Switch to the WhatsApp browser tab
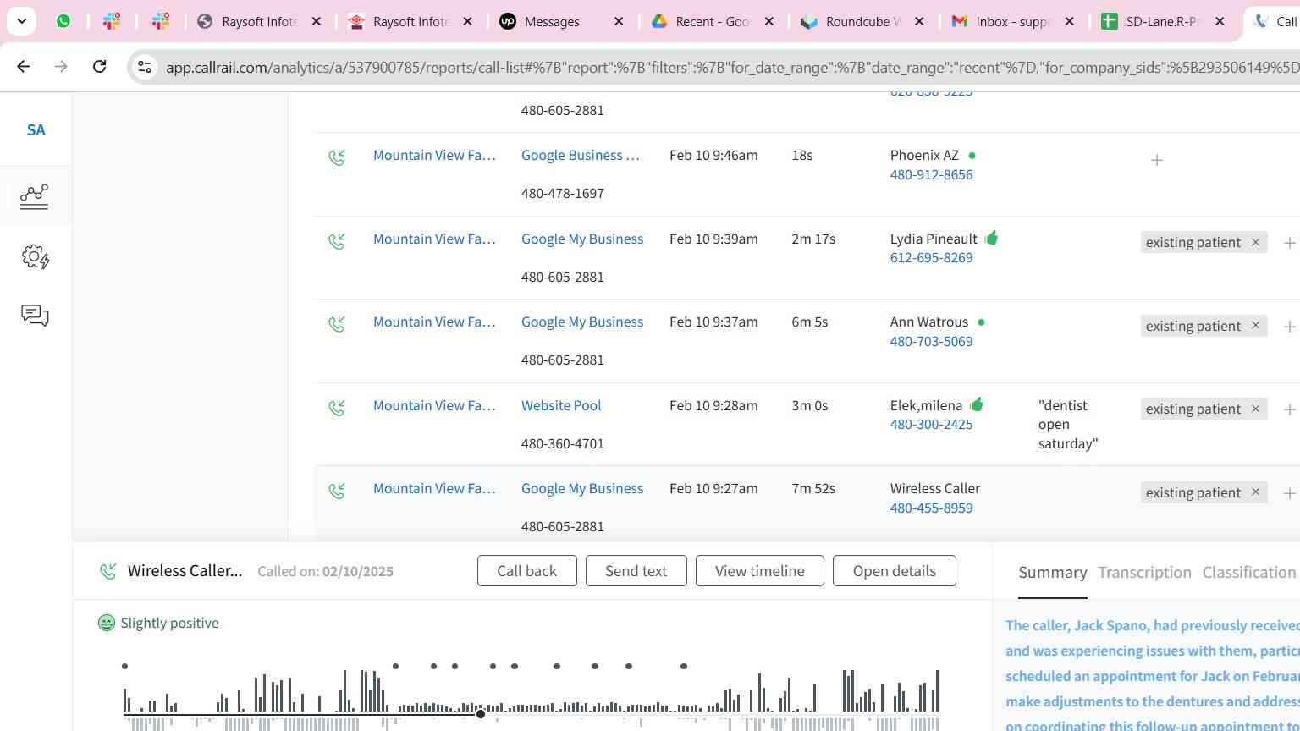The image size is (1300, 731). [63, 21]
